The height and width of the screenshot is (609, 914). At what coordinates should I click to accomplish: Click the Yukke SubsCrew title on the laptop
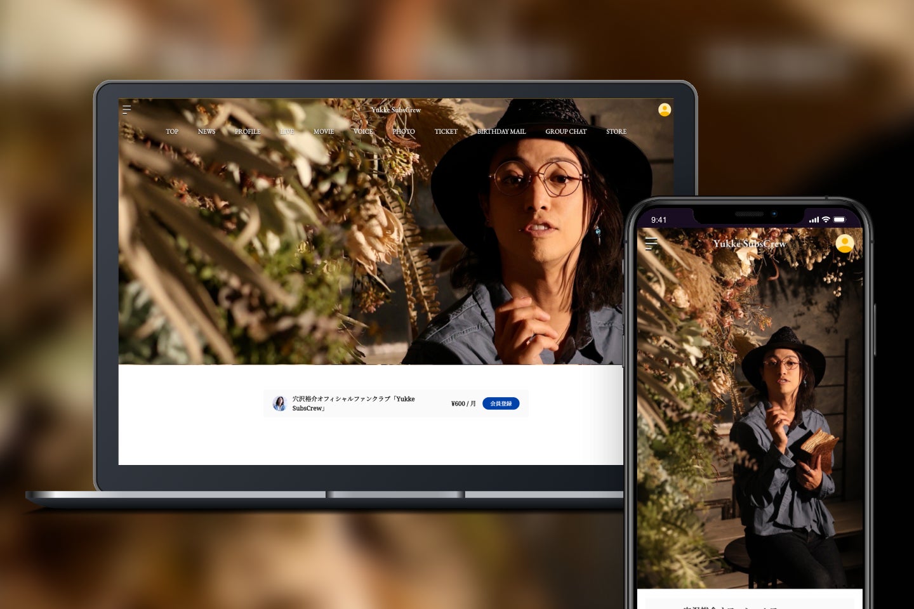[396, 110]
